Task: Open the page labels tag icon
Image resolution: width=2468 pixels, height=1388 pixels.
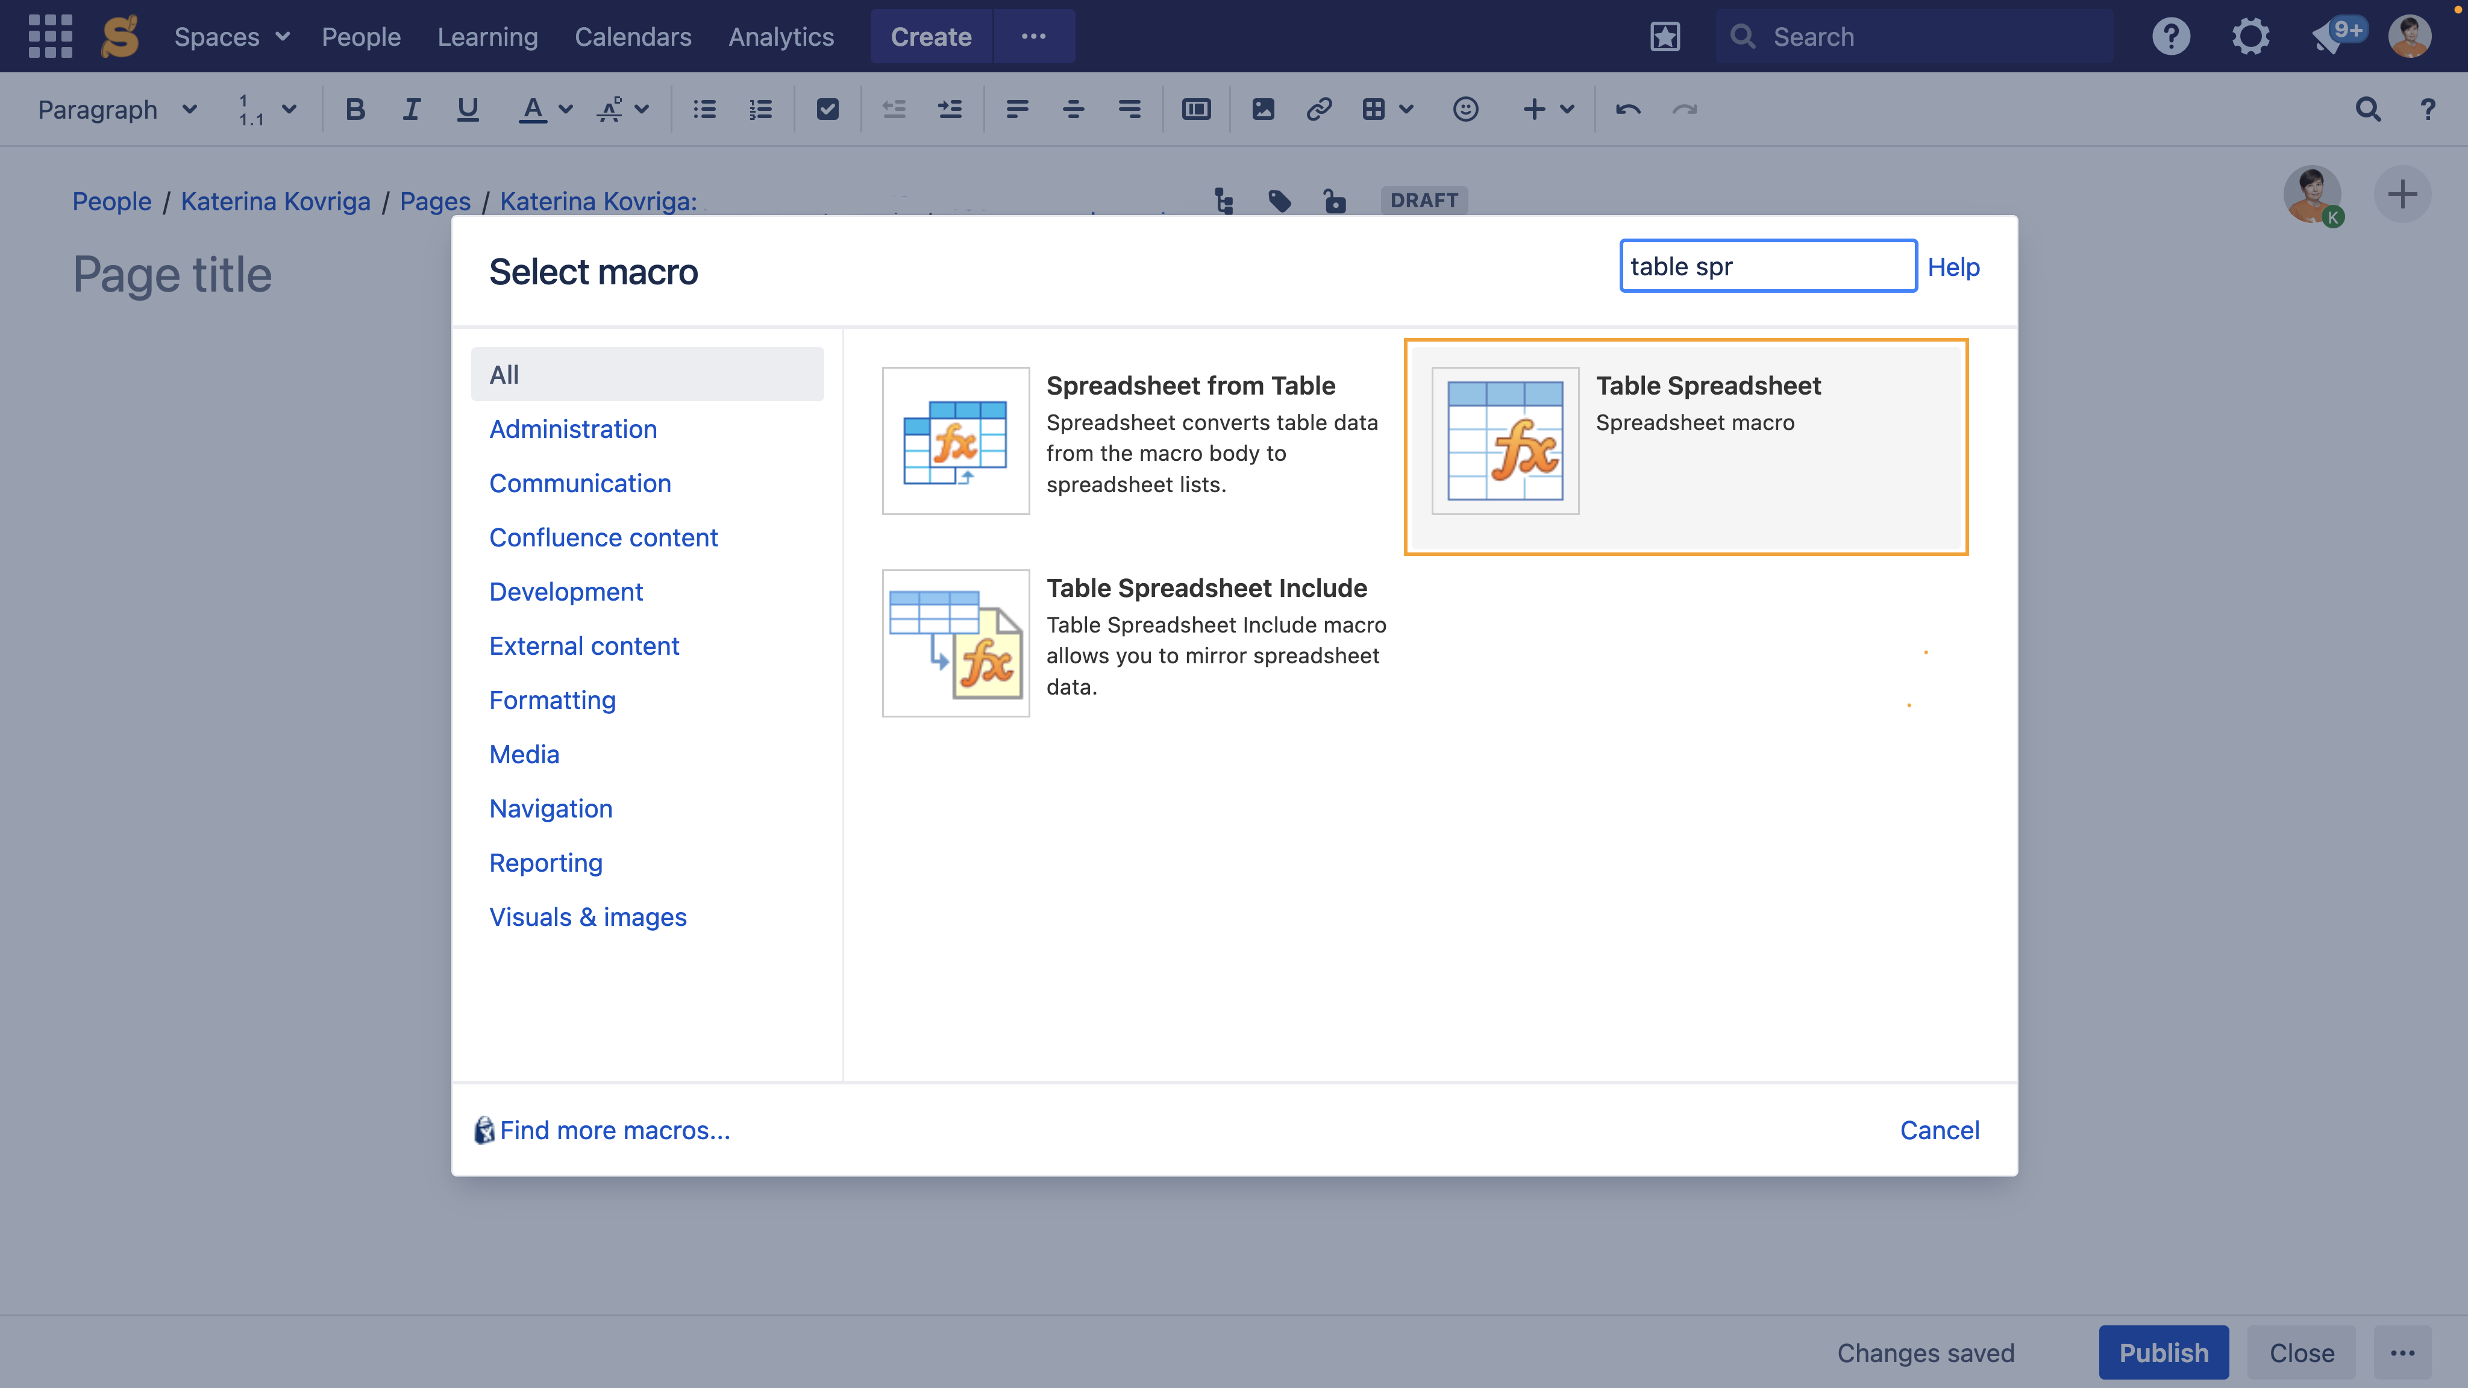Action: click(1279, 201)
